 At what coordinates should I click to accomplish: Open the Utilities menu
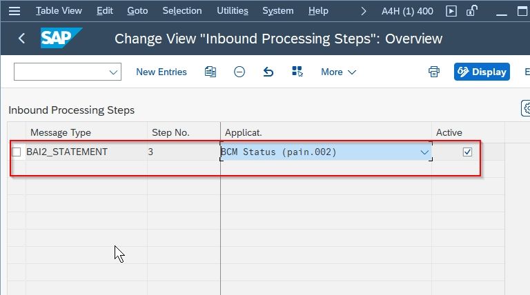pyautogui.click(x=232, y=11)
